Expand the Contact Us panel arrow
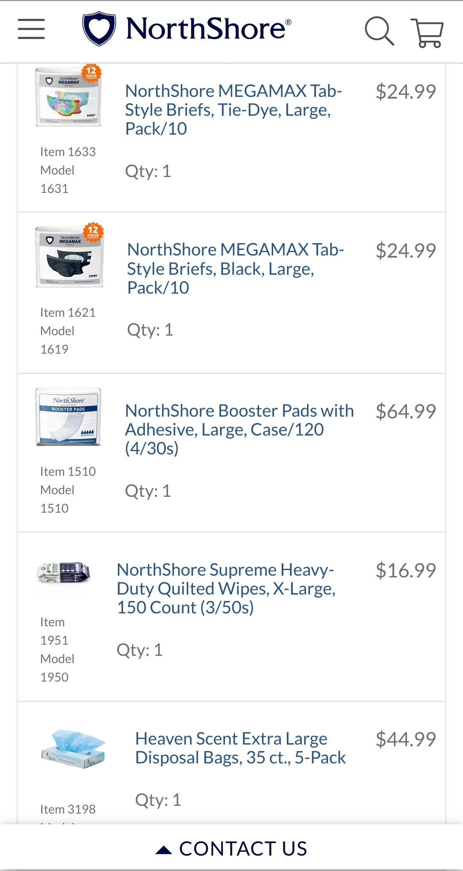 pos(163,850)
